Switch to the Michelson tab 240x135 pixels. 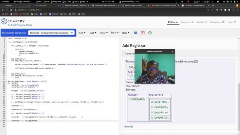(217, 22)
